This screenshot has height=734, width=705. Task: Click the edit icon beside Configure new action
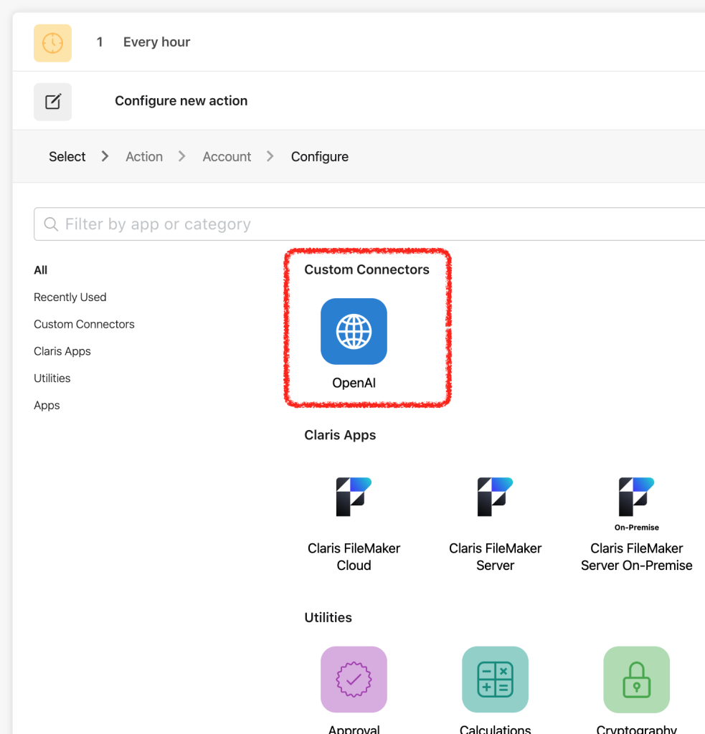coord(52,102)
